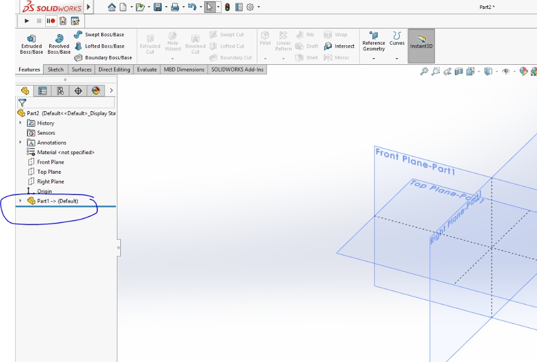Click the Open folder icon
537x362 pixels.
[x=140, y=7]
